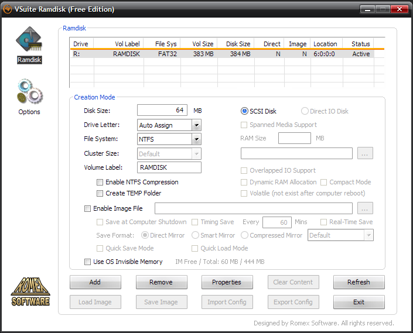Click the Vol Size column header
413x333 pixels.
point(199,44)
